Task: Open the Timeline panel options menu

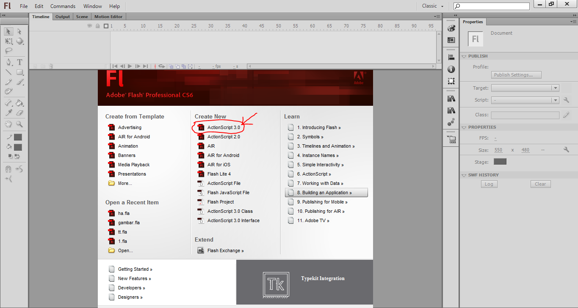Action: pyautogui.click(x=437, y=16)
